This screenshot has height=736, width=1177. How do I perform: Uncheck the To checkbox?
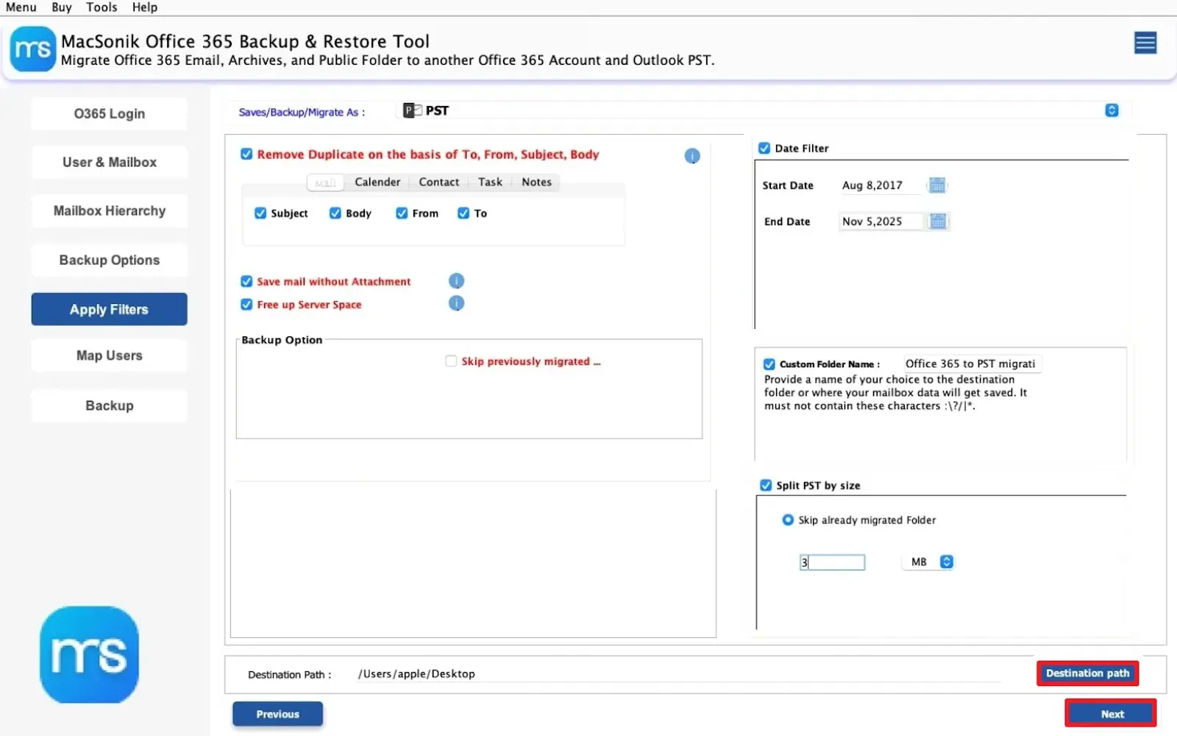click(463, 213)
